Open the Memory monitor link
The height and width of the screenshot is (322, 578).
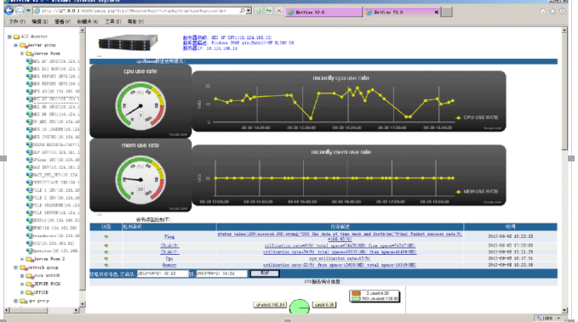[x=169, y=265]
